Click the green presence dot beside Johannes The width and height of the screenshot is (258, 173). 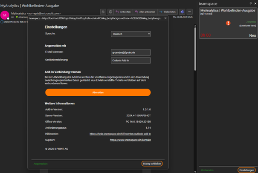(x=17, y=17)
